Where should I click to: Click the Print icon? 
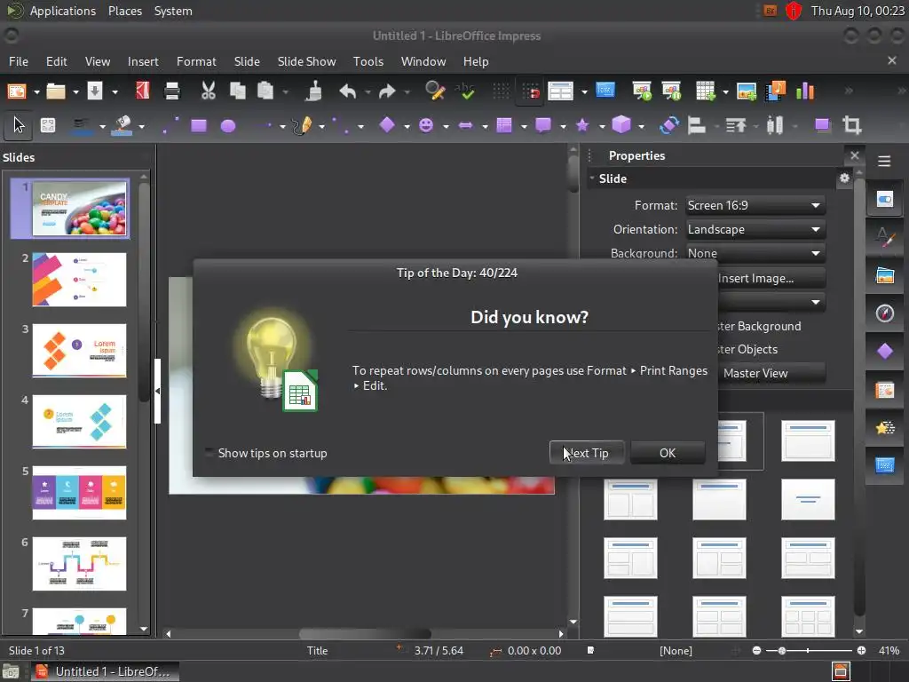pos(172,91)
